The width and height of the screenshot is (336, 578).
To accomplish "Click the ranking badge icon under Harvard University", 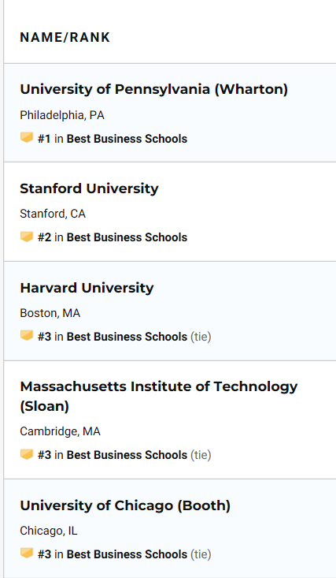I will point(27,336).
